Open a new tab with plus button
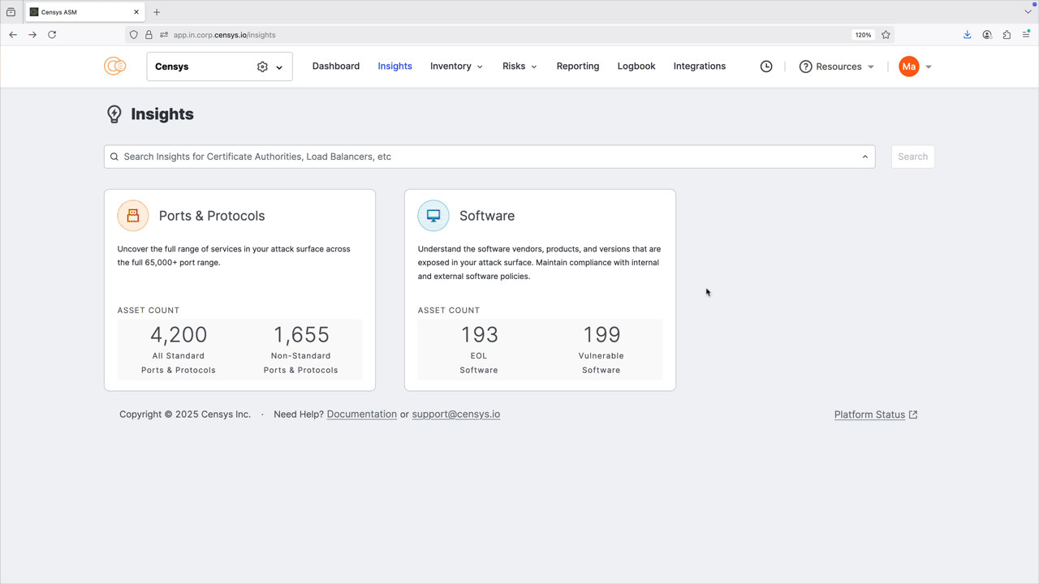The width and height of the screenshot is (1039, 584). point(157,12)
